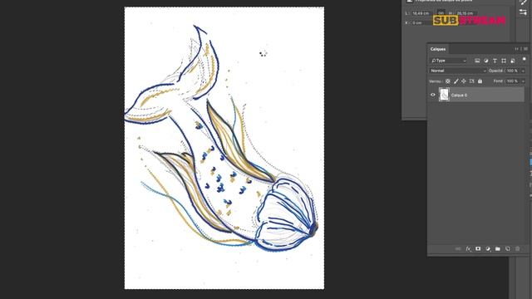Screen dimensions: 532x299
Task: Select the Calque 0 layer name
Action: click(x=459, y=96)
